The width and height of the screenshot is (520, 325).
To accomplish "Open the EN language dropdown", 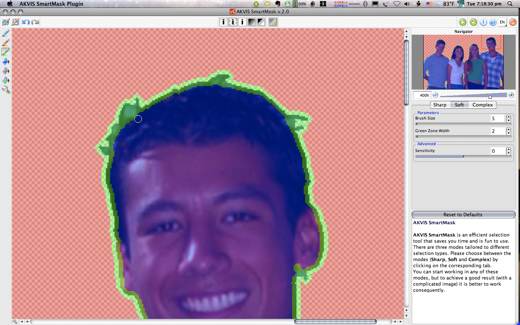I will pyautogui.click(x=503, y=22).
